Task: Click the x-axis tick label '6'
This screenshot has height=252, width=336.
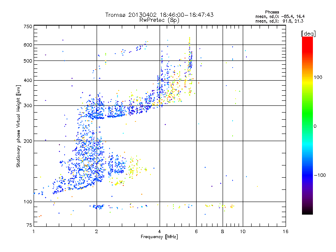Action: (x=196, y=231)
